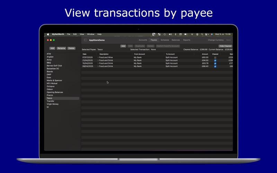Select the Anglian payee
Viewport: 277px width, 173px height.
click(x=50, y=57)
